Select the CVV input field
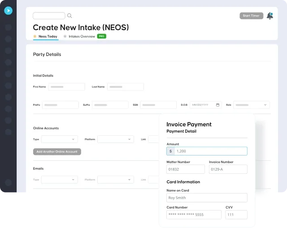The height and width of the screenshot is (228, 287). pos(236,215)
